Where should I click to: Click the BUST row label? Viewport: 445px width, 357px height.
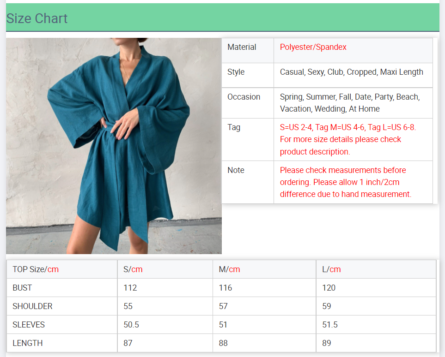[22, 288]
